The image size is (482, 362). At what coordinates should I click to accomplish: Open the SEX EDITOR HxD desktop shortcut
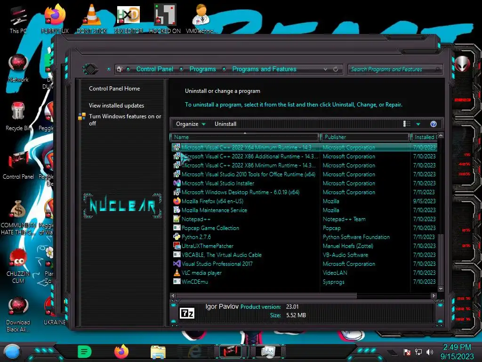(x=129, y=18)
